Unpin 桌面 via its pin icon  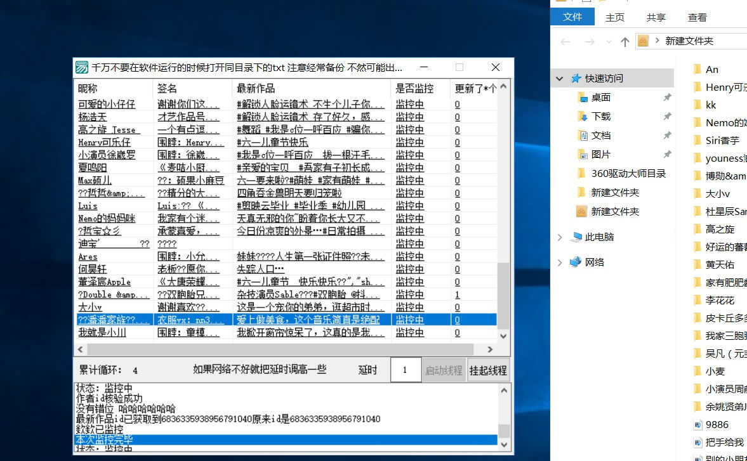[x=667, y=97]
